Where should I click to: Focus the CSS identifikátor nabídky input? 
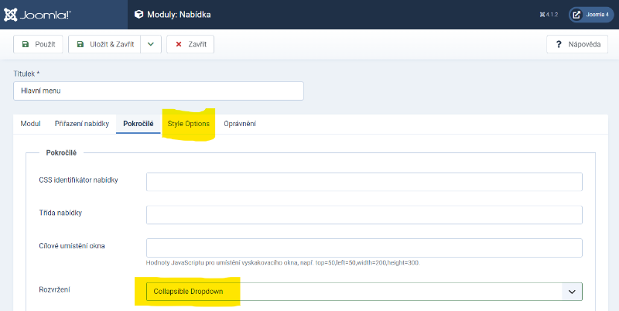point(364,181)
